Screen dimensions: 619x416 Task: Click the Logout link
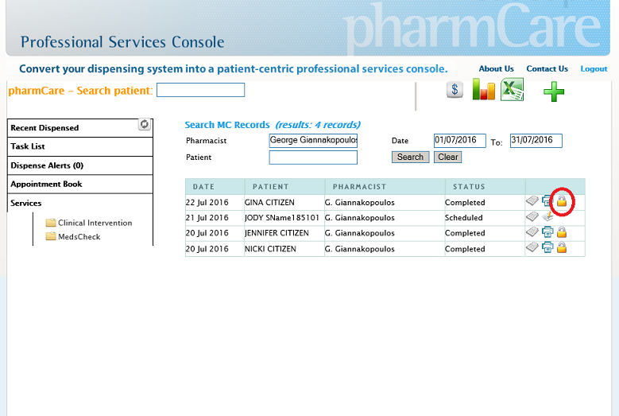(594, 68)
